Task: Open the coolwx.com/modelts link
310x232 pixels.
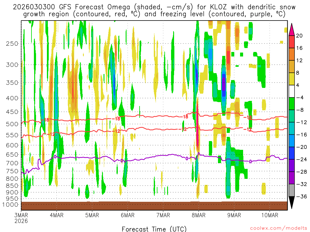Action: (x=276, y=227)
